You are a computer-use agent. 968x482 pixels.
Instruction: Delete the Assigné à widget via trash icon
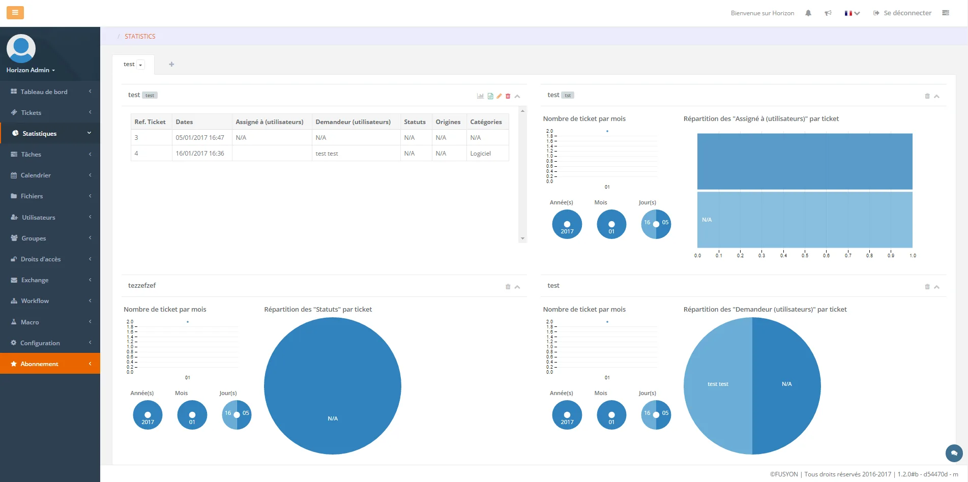point(927,96)
